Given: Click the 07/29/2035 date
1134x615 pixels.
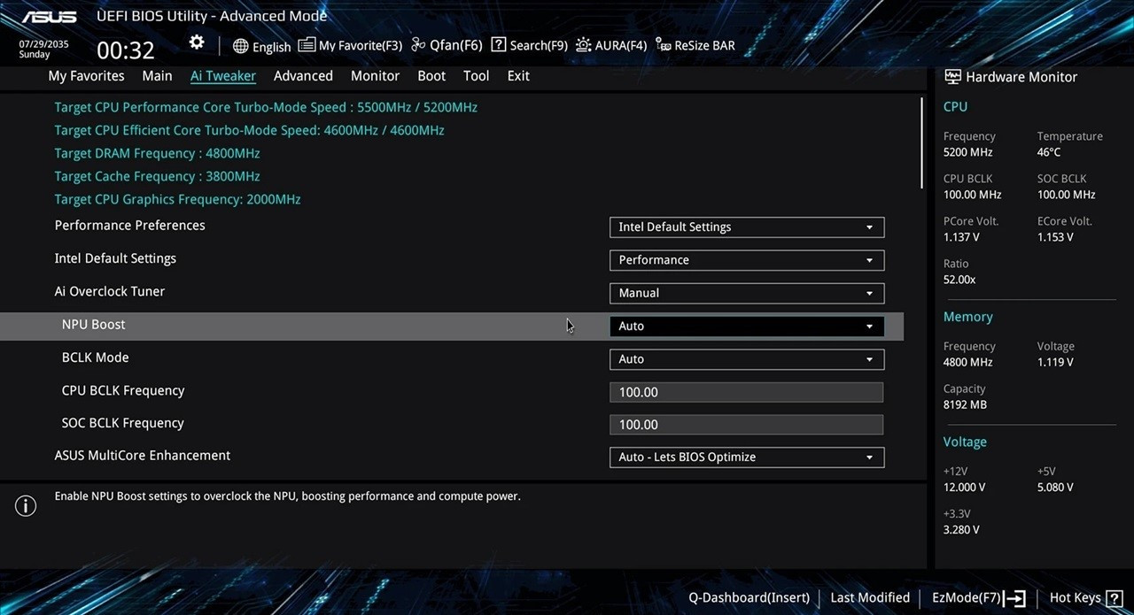Looking at the screenshot, I should [43, 43].
